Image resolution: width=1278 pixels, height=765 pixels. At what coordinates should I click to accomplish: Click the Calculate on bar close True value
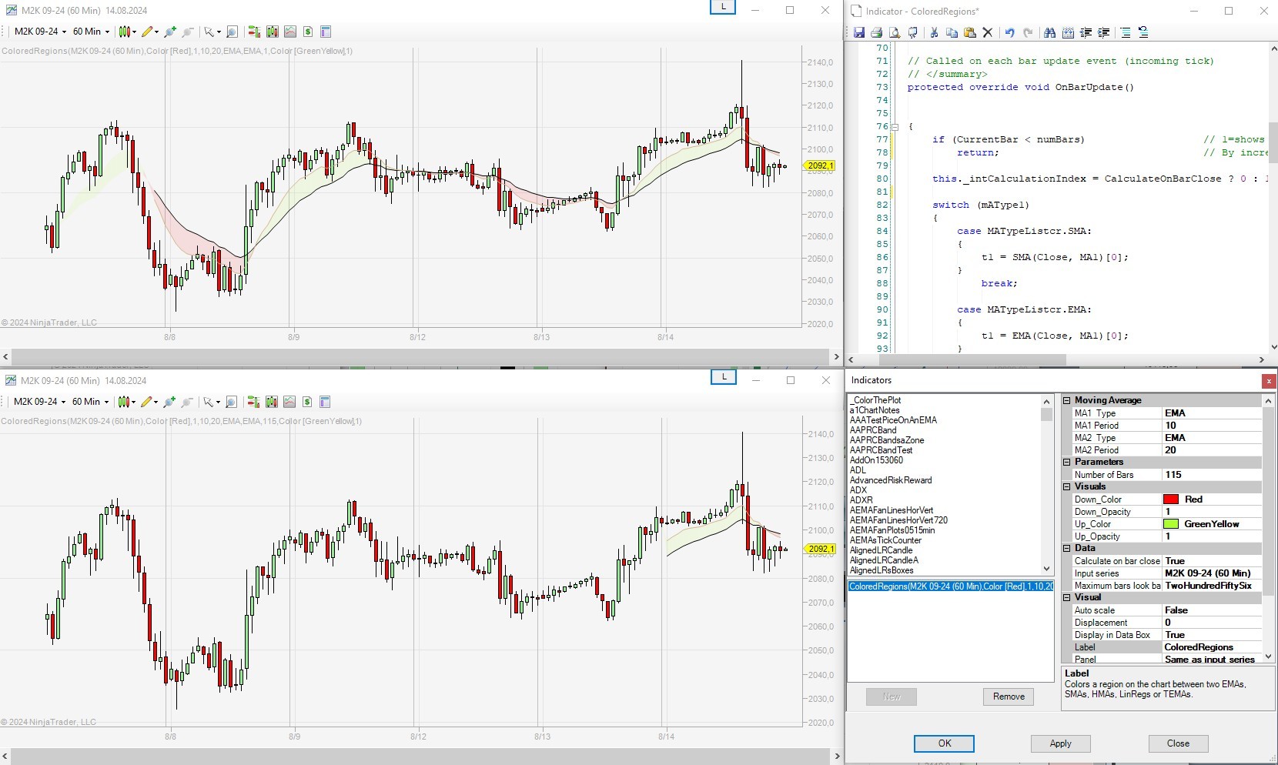click(1212, 561)
